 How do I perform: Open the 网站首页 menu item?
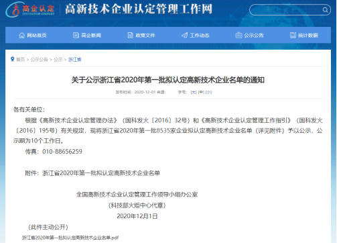tap(33, 35)
